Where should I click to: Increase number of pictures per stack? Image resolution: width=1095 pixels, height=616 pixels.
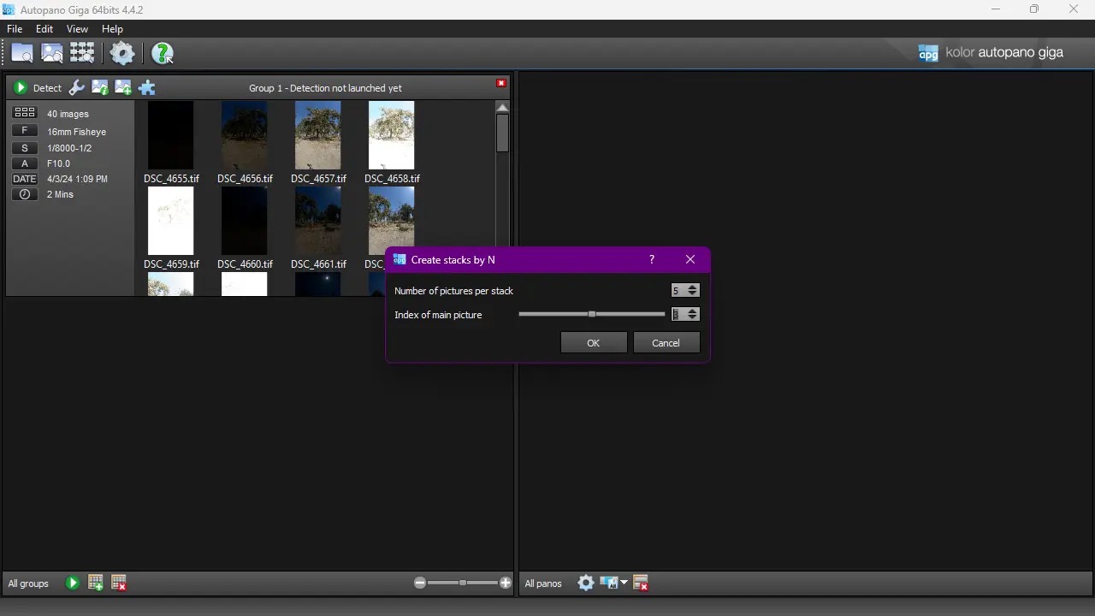pos(693,287)
